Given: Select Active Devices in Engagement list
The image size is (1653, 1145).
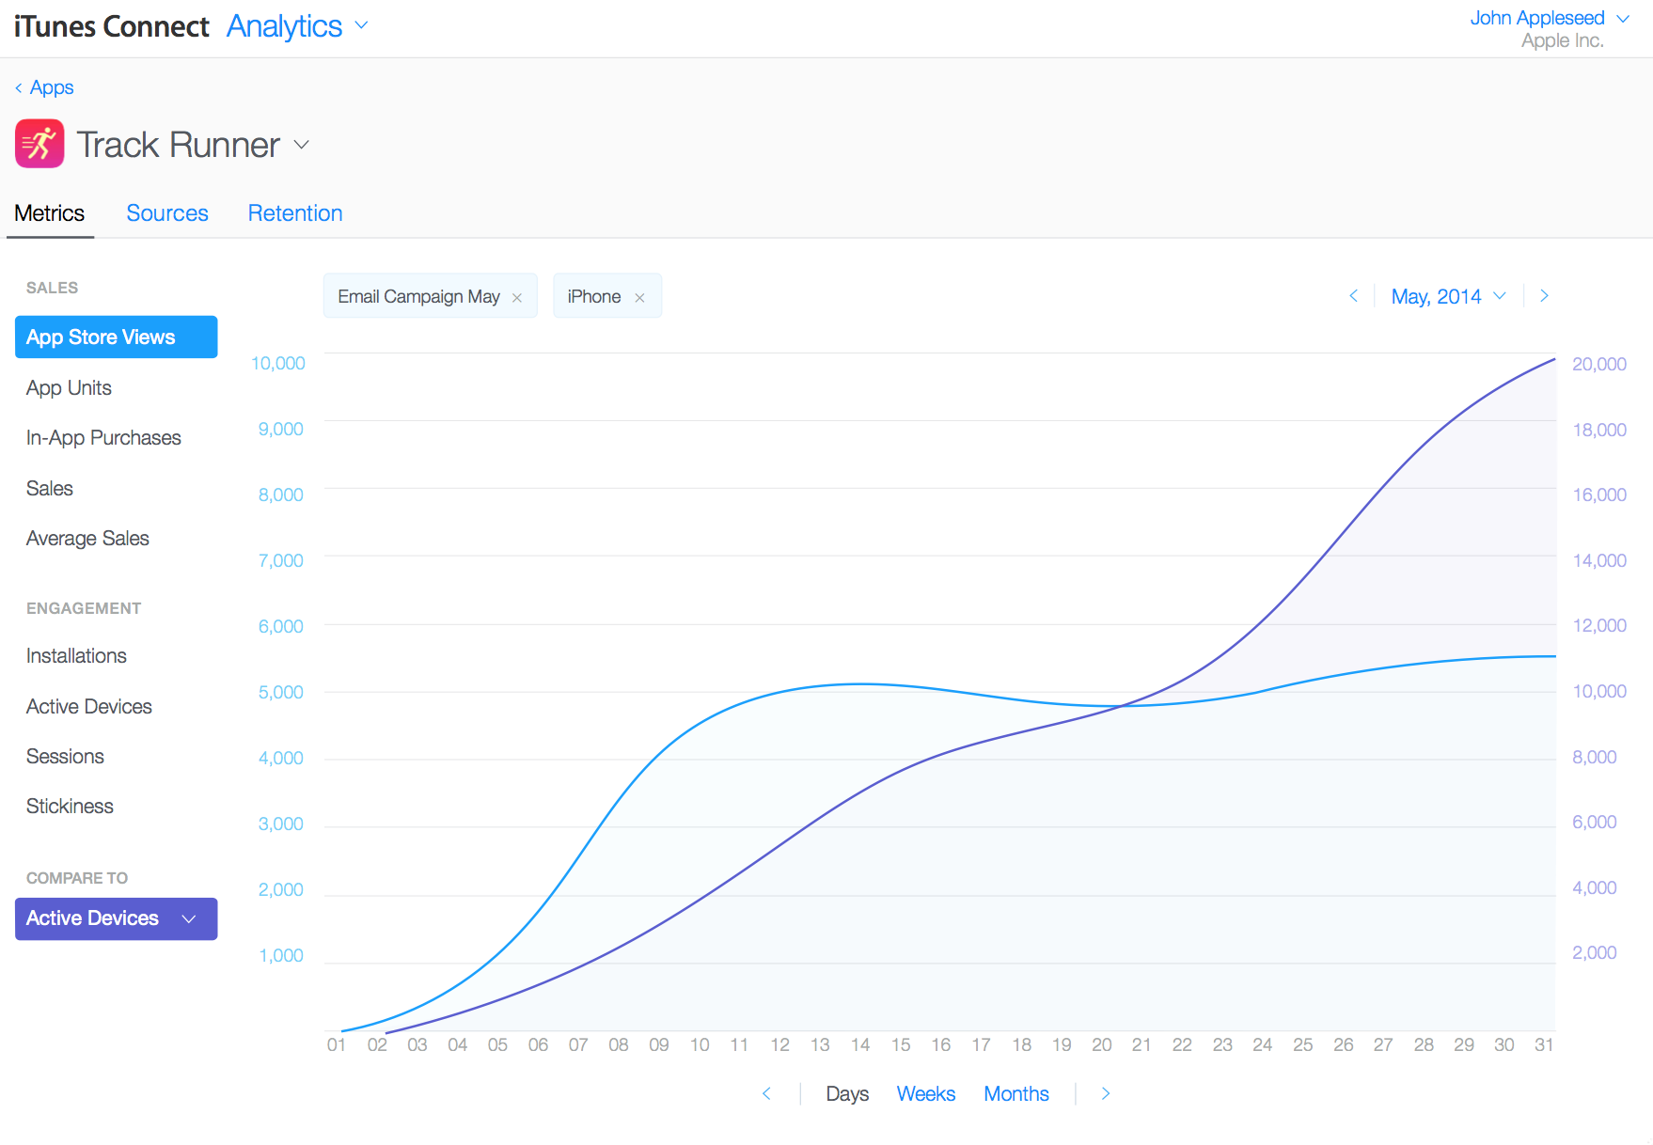Looking at the screenshot, I should click(x=88, y=706).
